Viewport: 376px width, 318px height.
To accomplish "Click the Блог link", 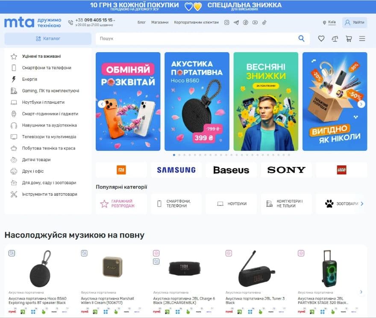I will 141,22.
